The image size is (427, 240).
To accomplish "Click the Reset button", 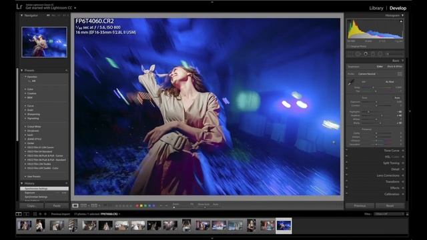I will [390, 206].
